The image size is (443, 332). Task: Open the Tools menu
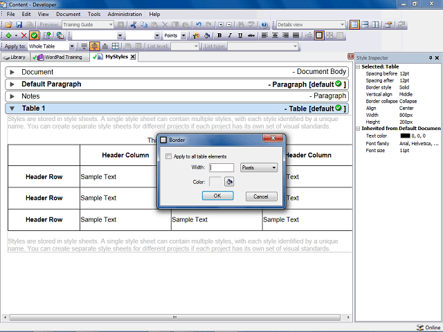pyautogui.click(x=94, y=14)
